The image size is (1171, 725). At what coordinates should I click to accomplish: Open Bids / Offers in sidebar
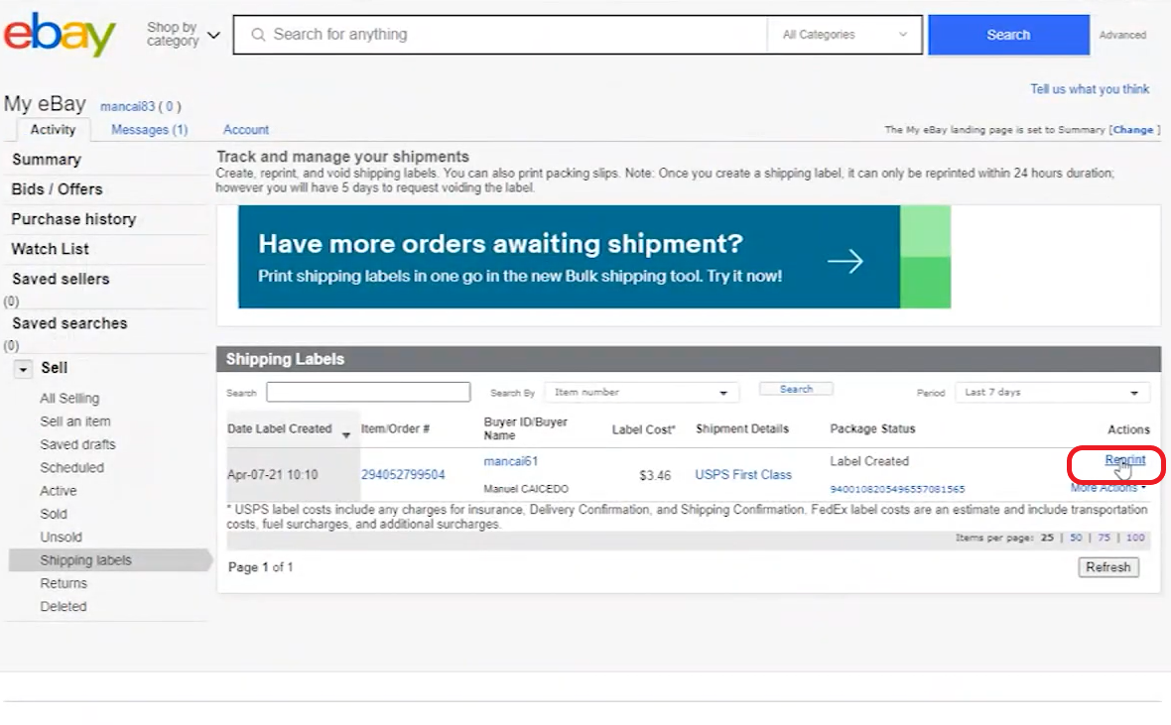[x=57, y=189]
